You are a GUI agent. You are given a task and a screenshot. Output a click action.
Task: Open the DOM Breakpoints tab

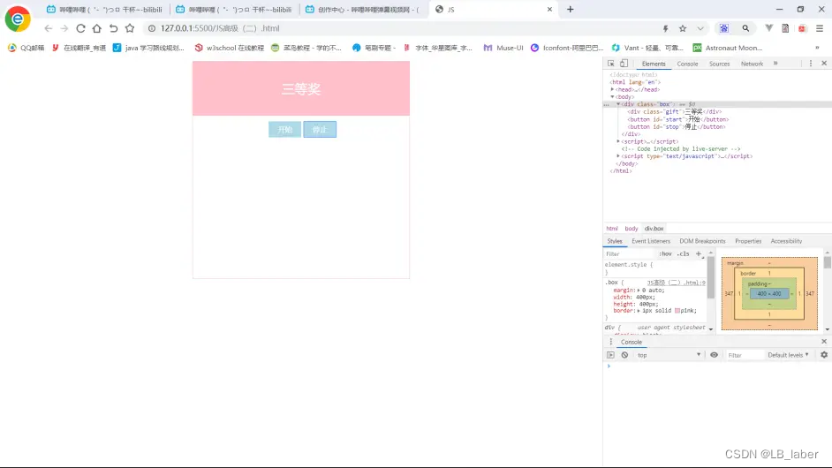pyautogui.click(x=702, y=241)
